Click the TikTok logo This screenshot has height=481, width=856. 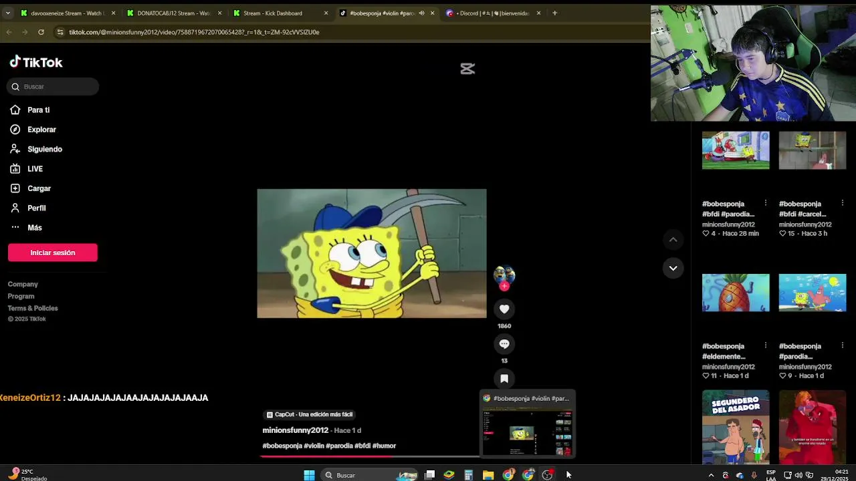pyautogui.click(x=36, y=62)
